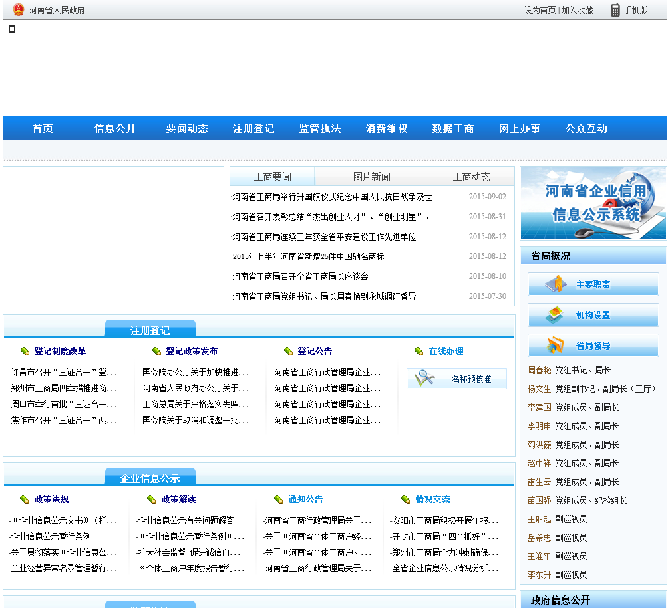Click the 名称预核准 button

(456, 379)
